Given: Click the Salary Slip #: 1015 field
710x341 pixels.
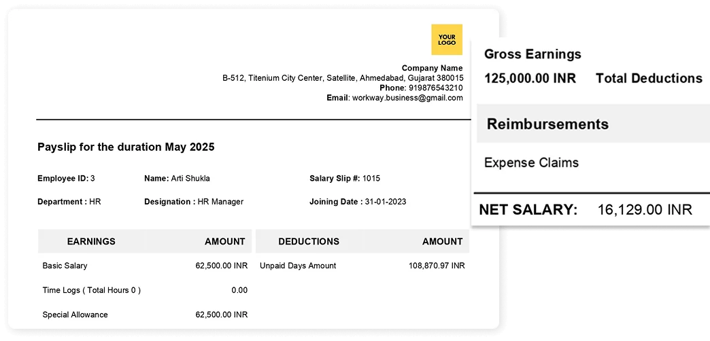Looking at the screenshot, I should pyautogui.click(x=345, y=178).
